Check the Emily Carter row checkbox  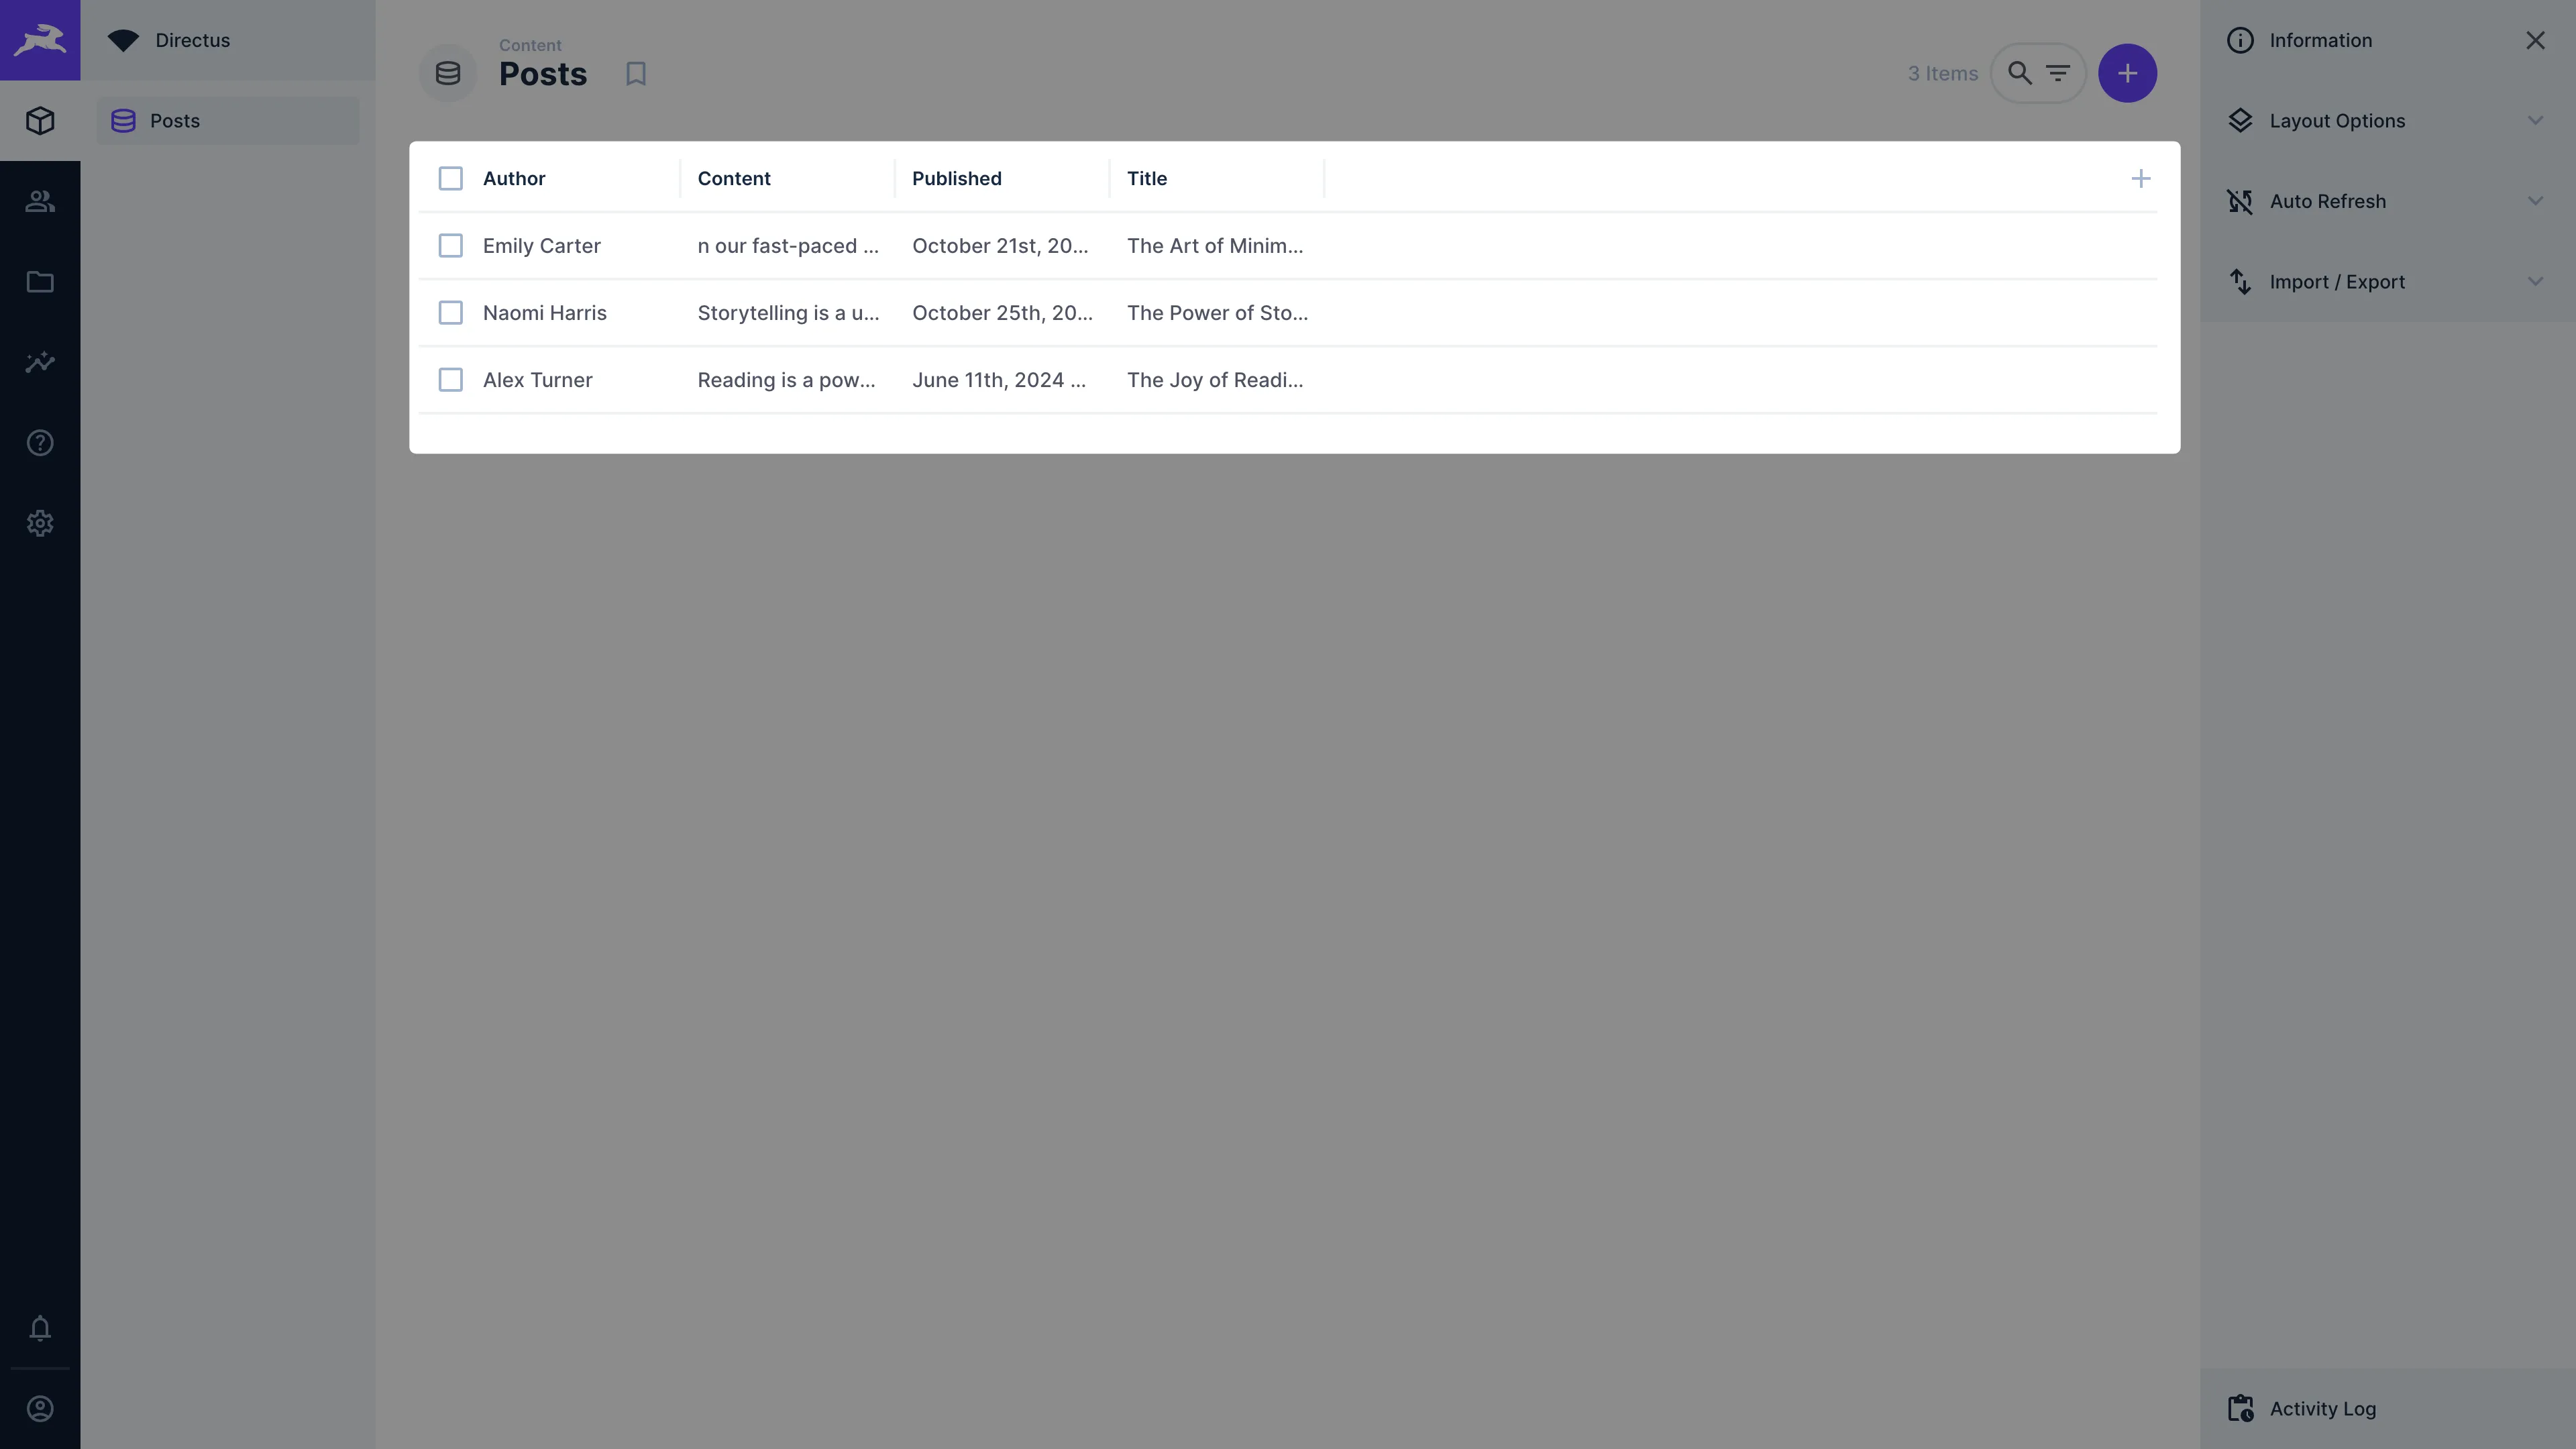pos(450,245)
